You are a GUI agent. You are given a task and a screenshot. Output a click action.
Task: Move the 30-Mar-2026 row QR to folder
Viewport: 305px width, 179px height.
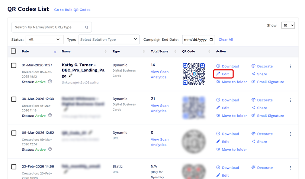click(232, 116)
